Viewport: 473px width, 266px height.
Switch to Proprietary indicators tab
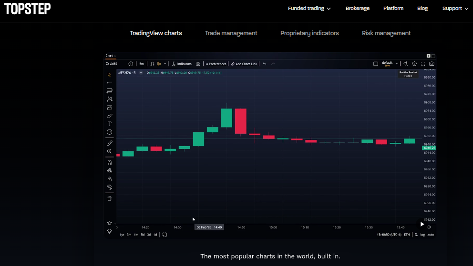pos(309,33)
